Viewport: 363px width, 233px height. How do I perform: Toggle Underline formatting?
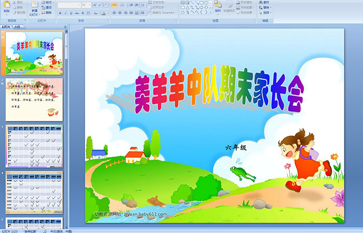(x=71, y=13)
